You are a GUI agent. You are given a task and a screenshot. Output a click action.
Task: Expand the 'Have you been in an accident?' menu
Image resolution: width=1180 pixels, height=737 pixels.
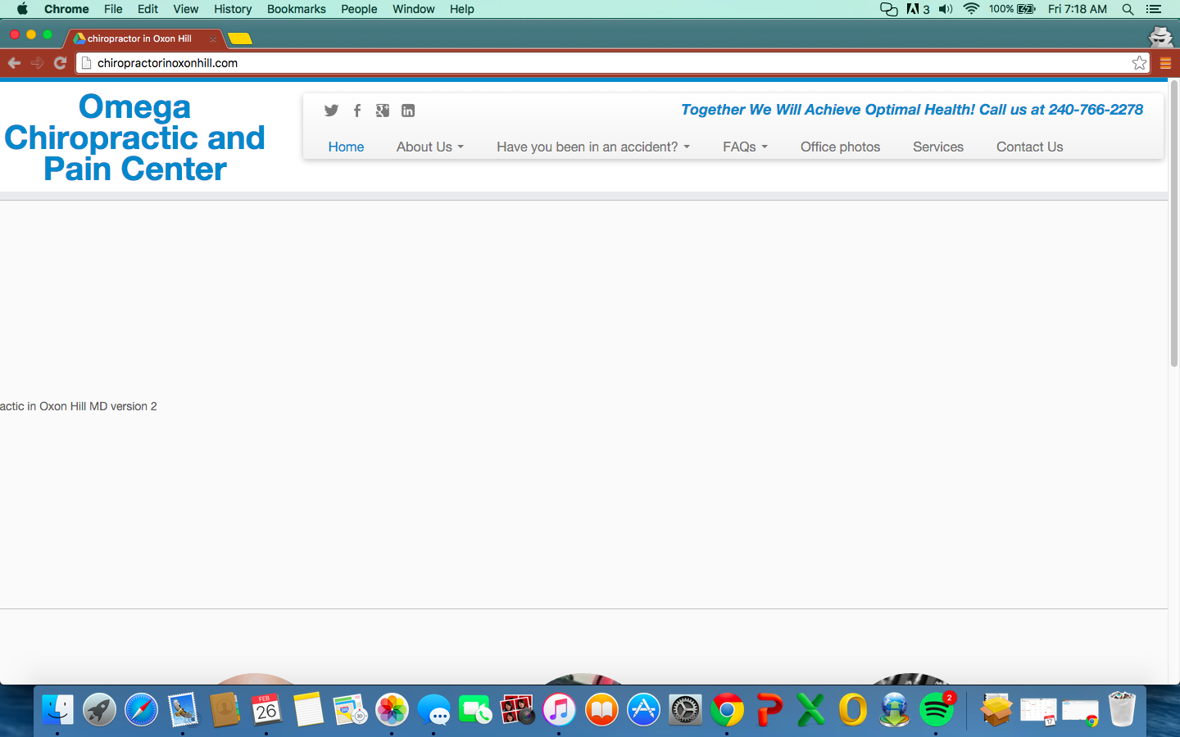coord(592,147)
